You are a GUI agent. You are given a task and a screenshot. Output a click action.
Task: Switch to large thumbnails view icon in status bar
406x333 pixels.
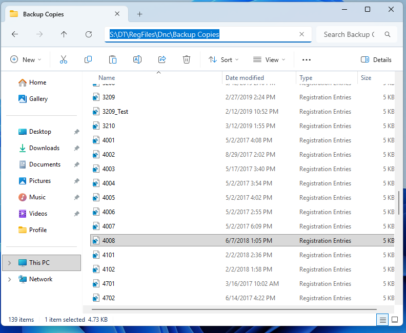(x=395, y=320)
